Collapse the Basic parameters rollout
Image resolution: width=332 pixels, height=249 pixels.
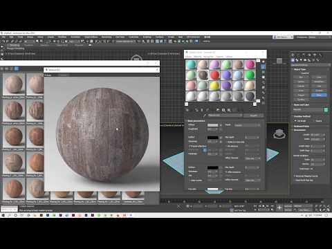pos(196,120)
